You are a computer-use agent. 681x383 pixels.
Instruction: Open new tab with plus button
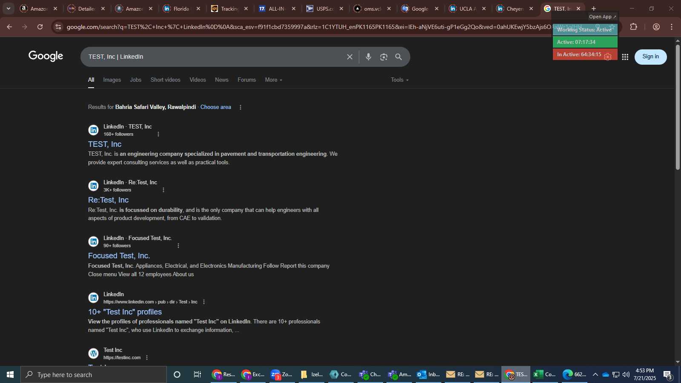[594, 9]
